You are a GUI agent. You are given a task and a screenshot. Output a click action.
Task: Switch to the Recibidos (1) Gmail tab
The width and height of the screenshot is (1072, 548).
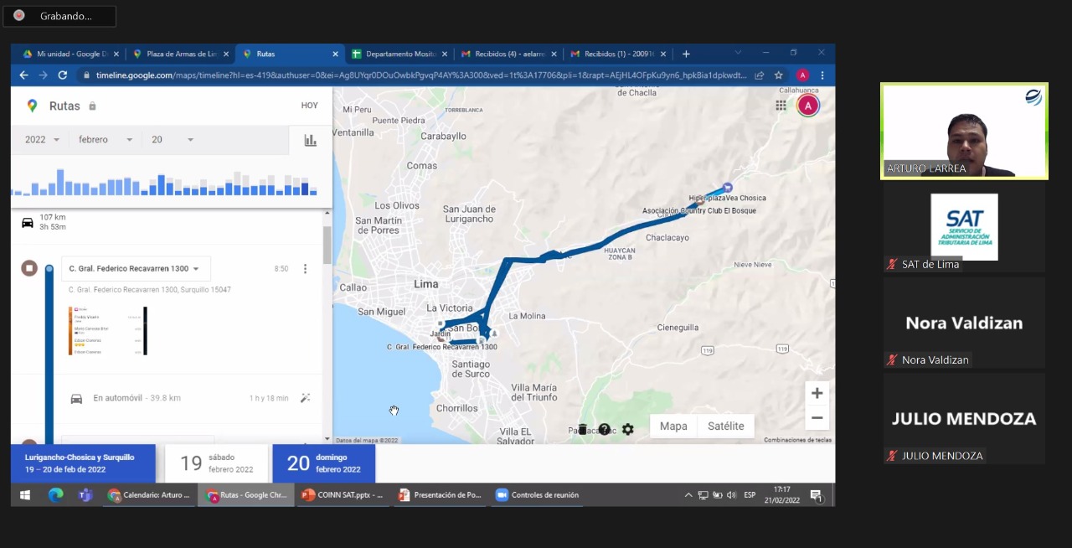coord(618,54)
